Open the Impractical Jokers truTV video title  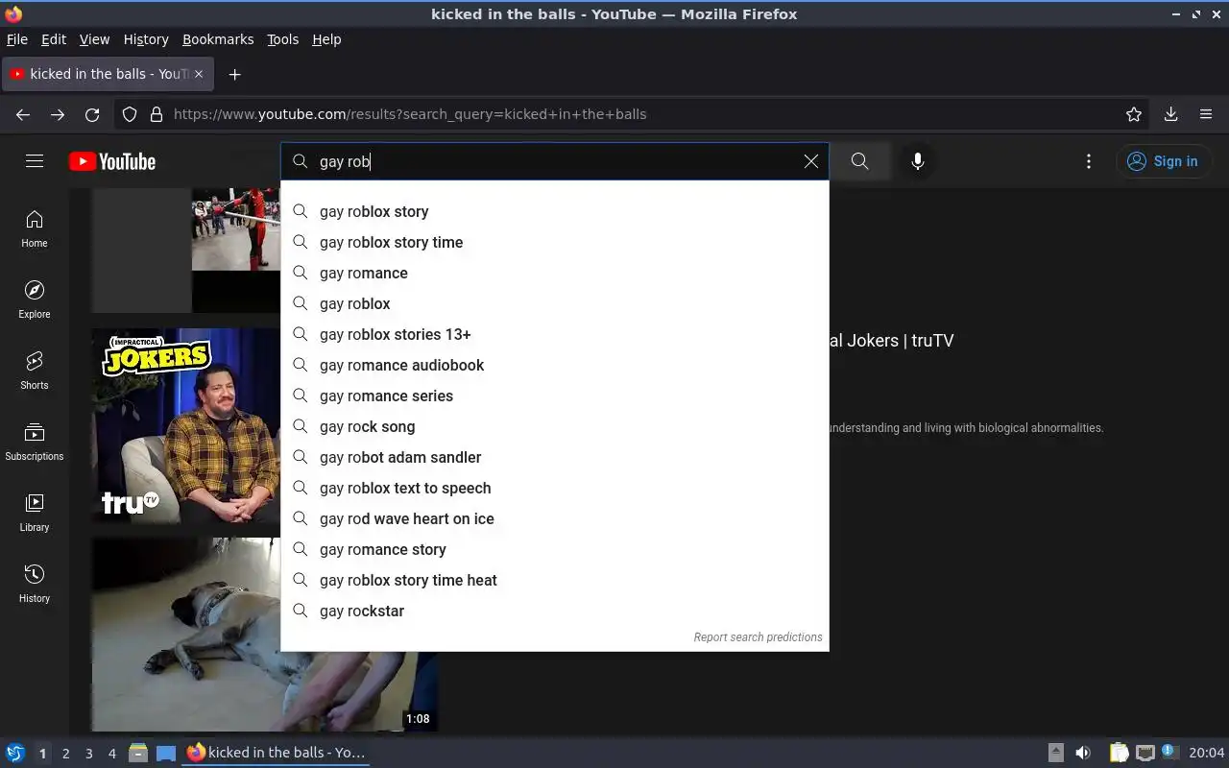coord(891,341)
